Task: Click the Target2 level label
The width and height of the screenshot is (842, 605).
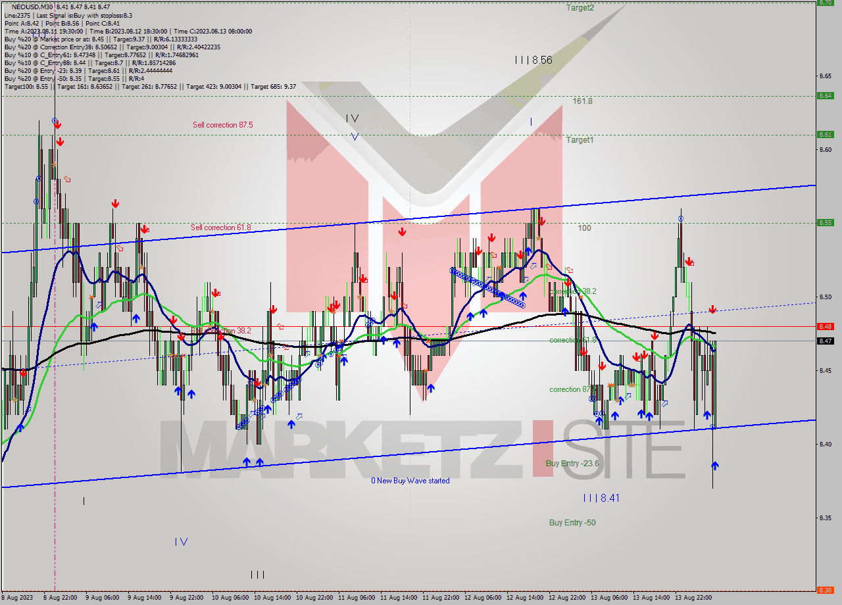Action: 580,8
